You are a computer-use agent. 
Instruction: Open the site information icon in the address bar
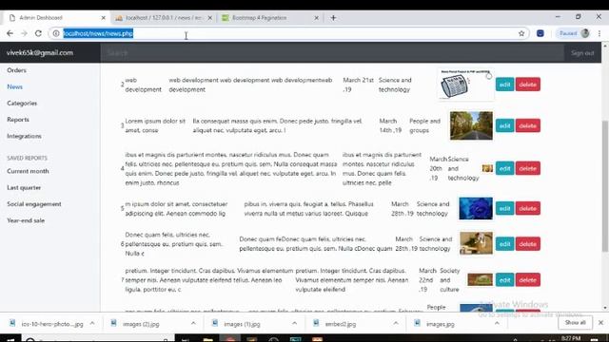[x=56, y=34]
